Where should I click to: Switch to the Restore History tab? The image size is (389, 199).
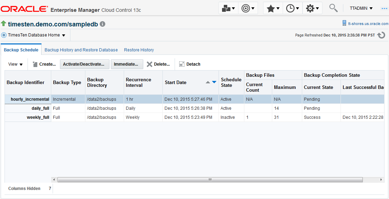tap(139, 50)
